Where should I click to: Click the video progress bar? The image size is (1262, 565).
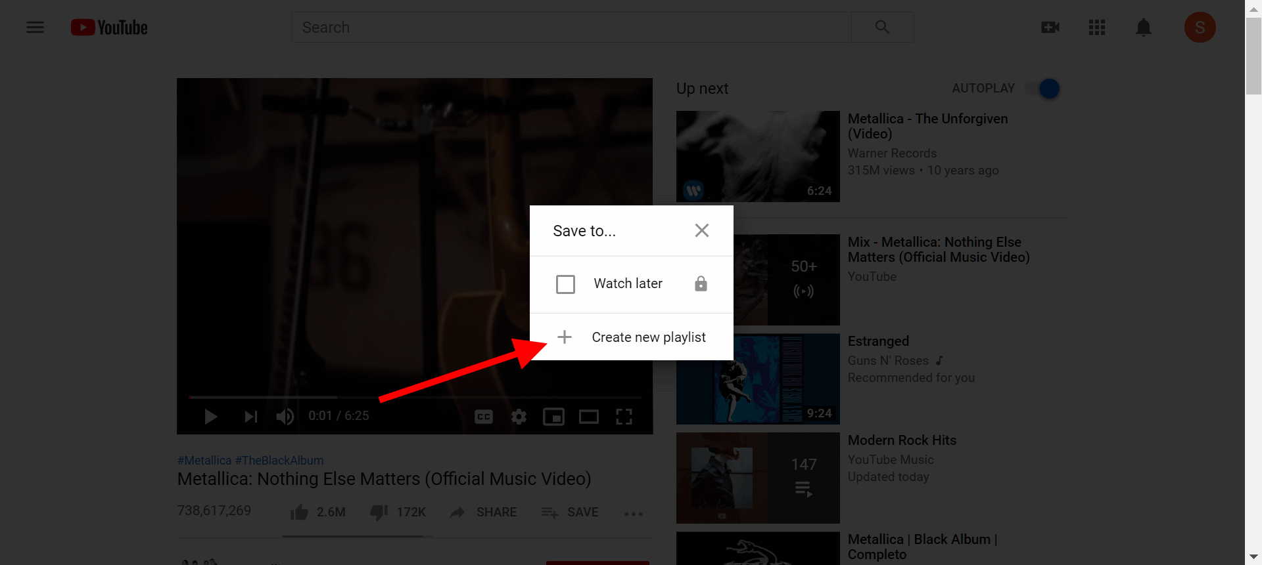pyautogui.click(x=415, y=397)
